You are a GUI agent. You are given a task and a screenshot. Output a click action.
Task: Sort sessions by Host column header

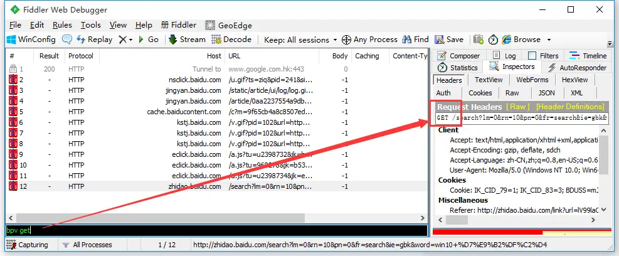point(162,56)
